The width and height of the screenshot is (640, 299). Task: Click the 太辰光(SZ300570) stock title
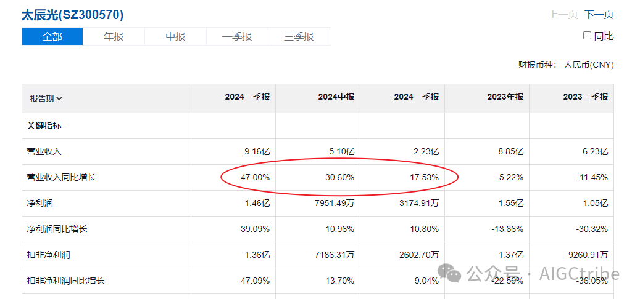(72, 15)
